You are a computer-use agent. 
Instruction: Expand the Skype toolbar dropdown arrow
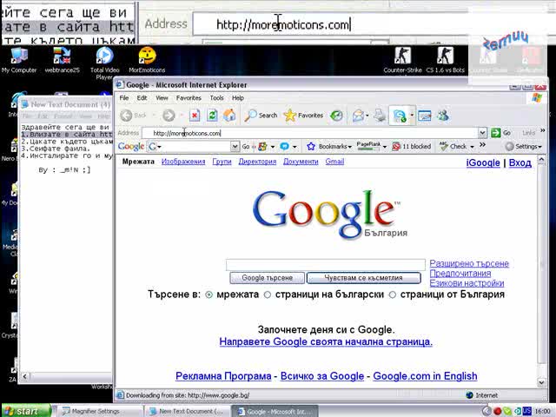pos(412,116)
